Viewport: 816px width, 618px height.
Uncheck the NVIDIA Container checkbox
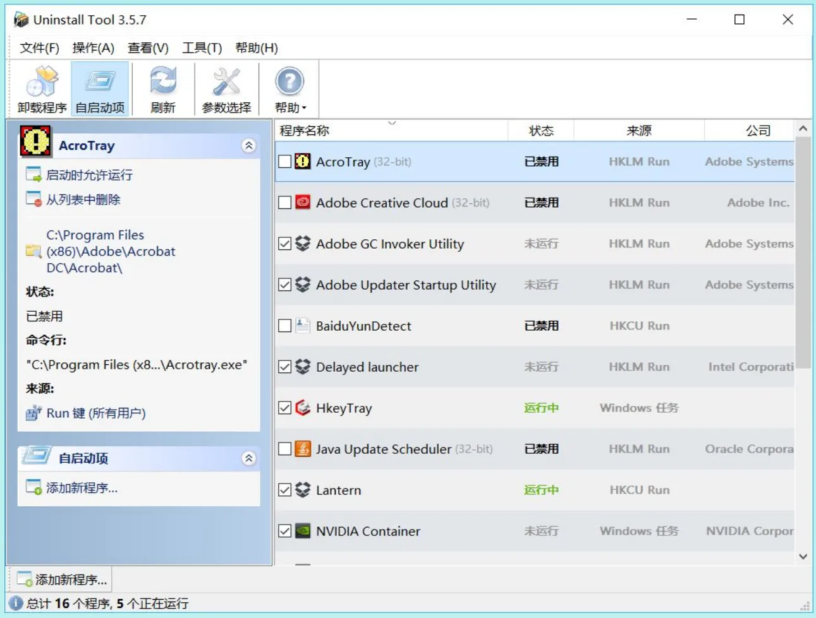click(285, 531)
